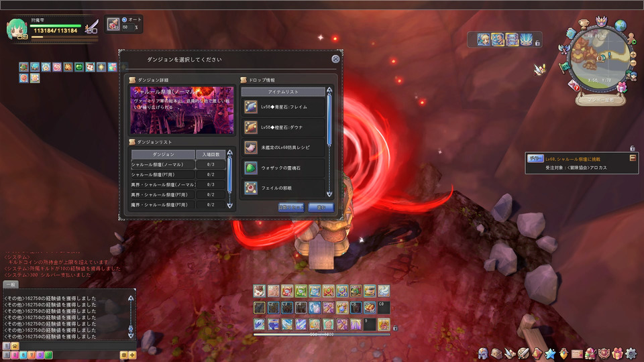Viewport: 644px width, 362px height.
Task: Toggle lock above quest tracker panel
Action: [633, 148]
